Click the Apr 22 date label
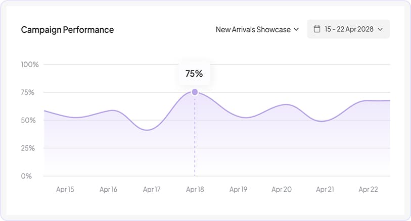Viewport: 411px width, 221px height. (x=368, y=190)
